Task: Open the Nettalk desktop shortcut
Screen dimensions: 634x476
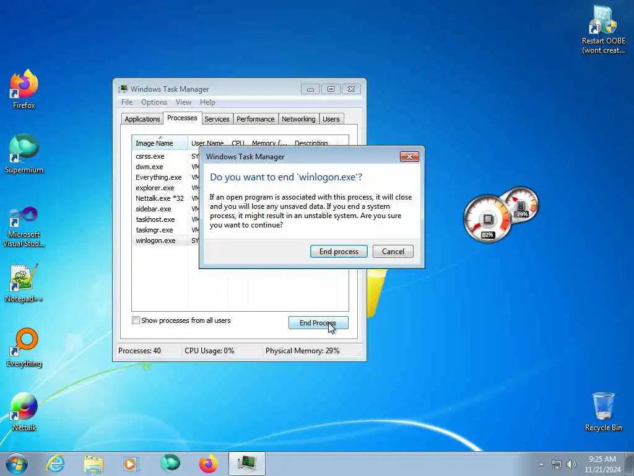Action: pyautogui.click(x=24, y=412)
